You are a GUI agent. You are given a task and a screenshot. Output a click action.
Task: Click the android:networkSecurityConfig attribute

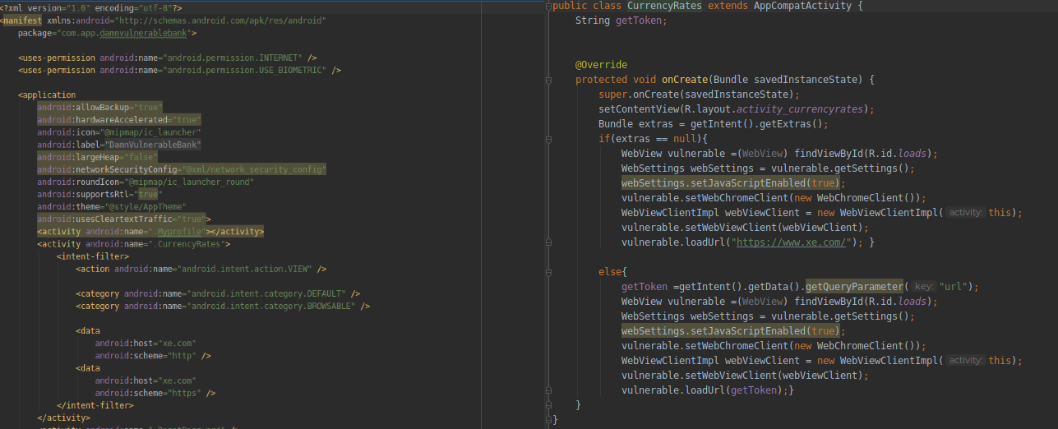click(x=182, y=169)
